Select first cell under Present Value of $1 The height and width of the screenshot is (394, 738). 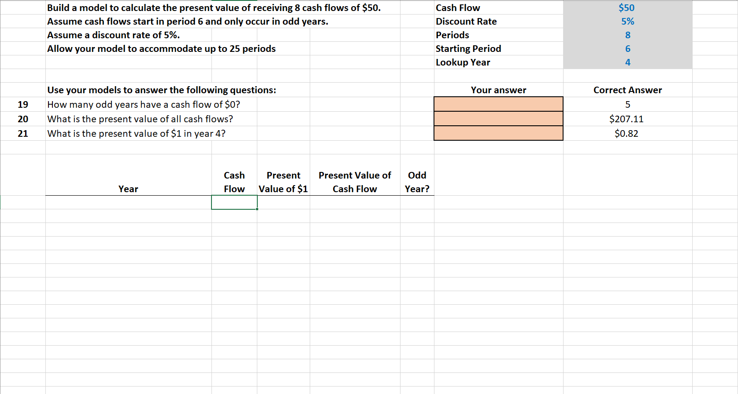point(283,202)
